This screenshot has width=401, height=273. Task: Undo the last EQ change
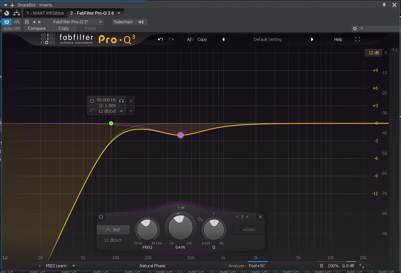pos(160,39)
